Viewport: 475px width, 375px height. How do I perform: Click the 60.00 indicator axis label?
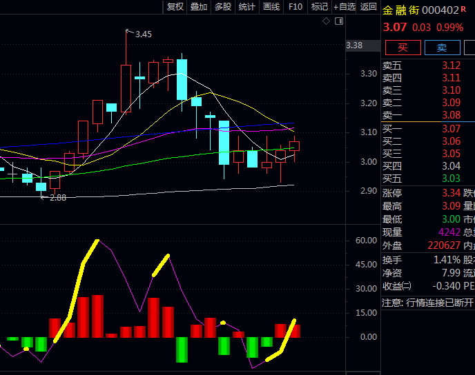click(366, 241)
